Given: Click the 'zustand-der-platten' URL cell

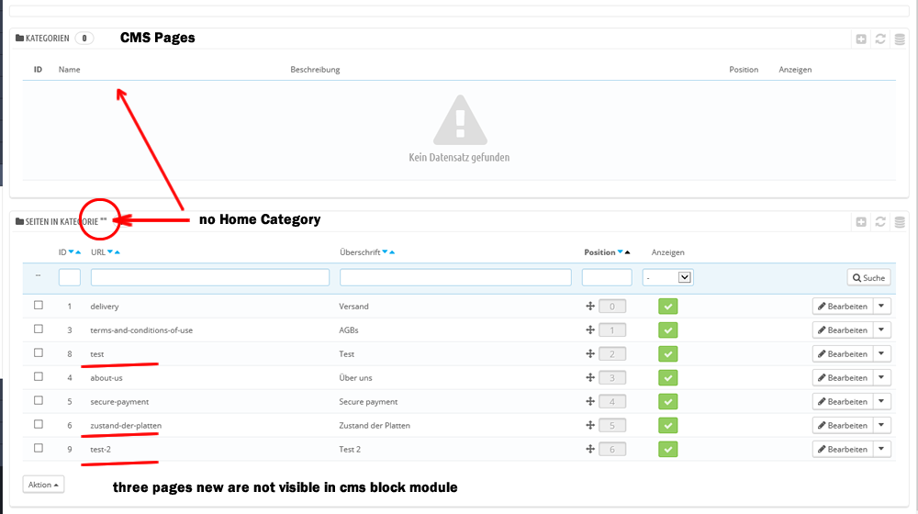Looking at the screenshot, I should [x=126, y=426].
